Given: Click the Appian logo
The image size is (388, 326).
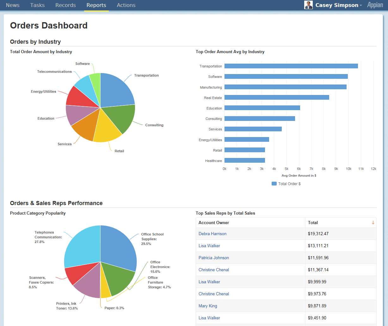Looking at the screenshot, I should point(375,5).
